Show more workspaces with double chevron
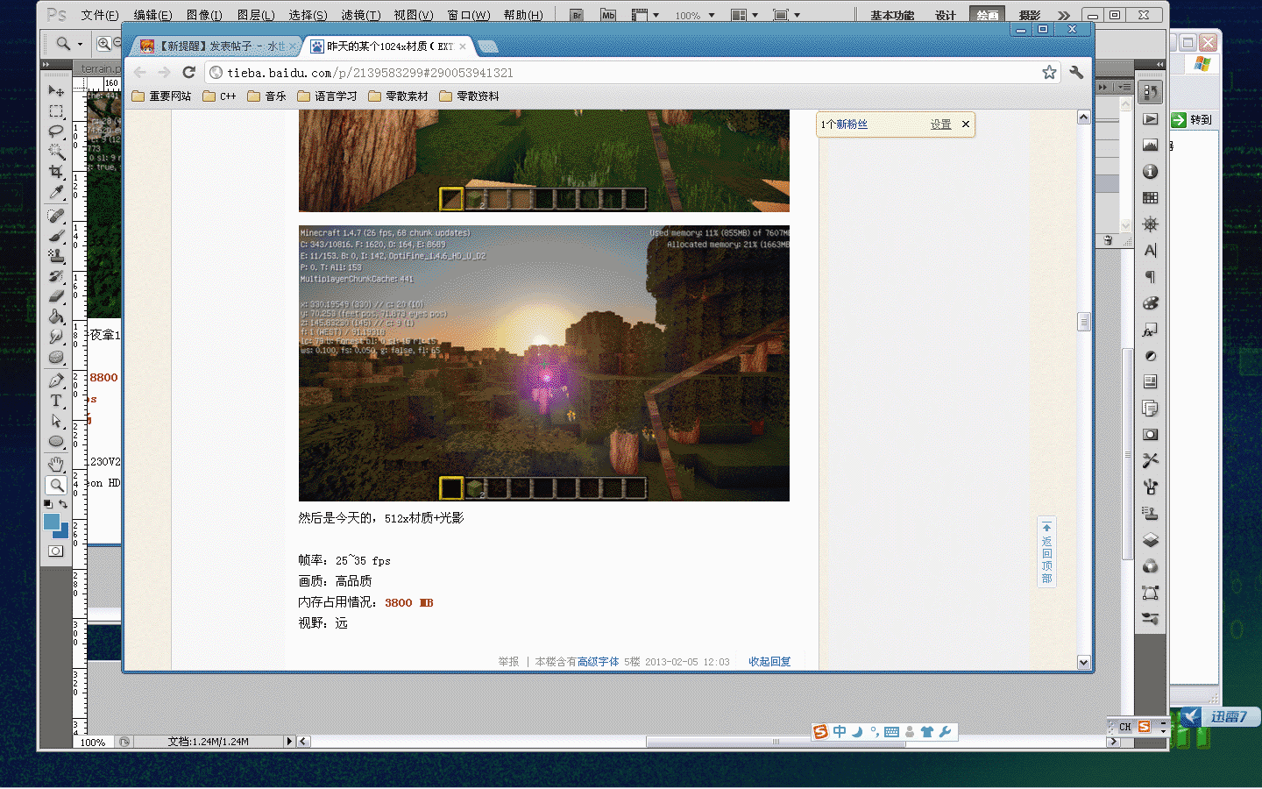Image resolution: width=1262 pixels, height=789 pixels. click(1064, 16)
